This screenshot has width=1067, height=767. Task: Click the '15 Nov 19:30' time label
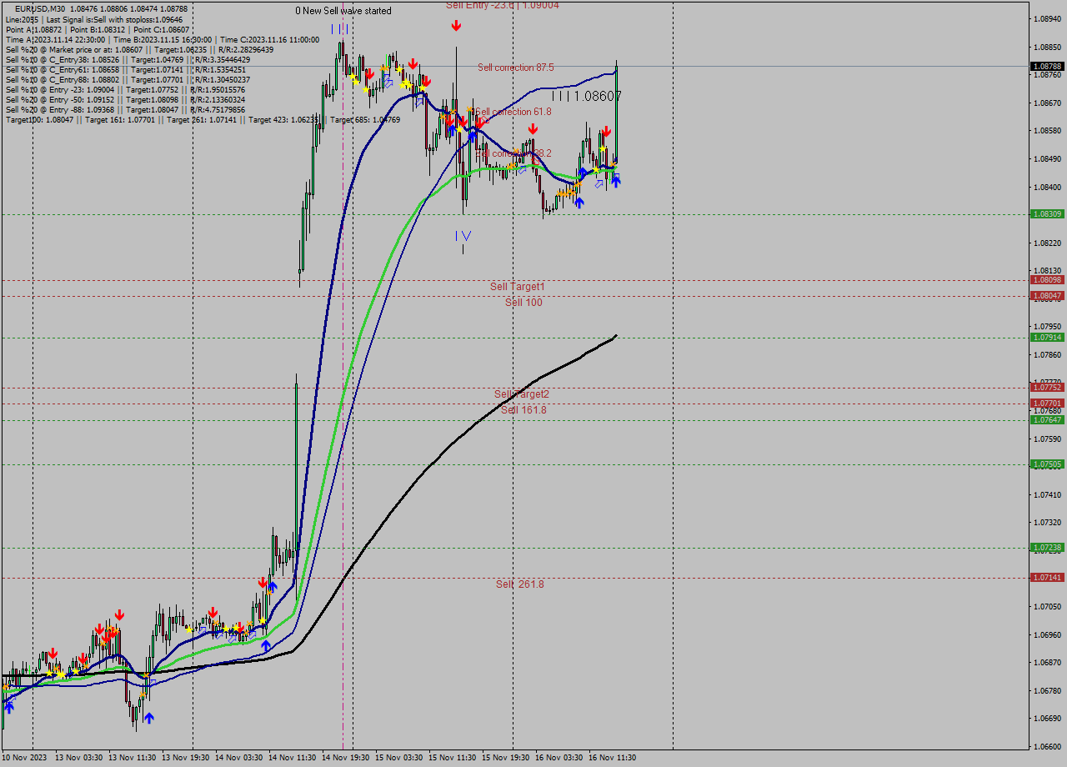click(x=506, y=758)
